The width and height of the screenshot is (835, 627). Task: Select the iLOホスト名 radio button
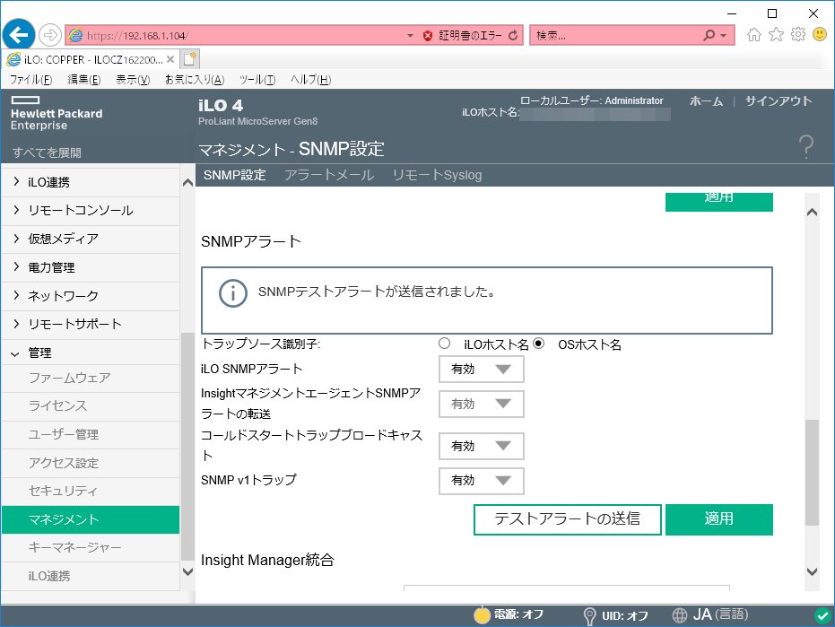pyautogui.click(x=445, y=344)
